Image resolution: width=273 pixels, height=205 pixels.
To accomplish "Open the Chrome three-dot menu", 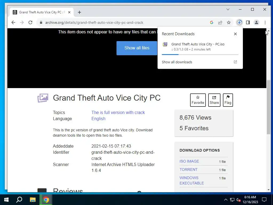I will (265, 22).
